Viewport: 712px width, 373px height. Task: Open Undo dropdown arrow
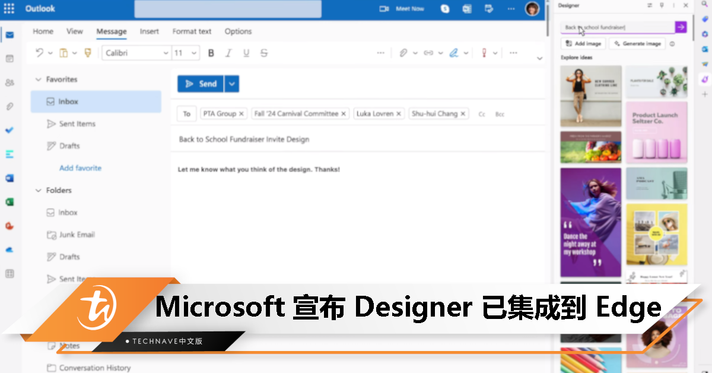tap(50, 53)
